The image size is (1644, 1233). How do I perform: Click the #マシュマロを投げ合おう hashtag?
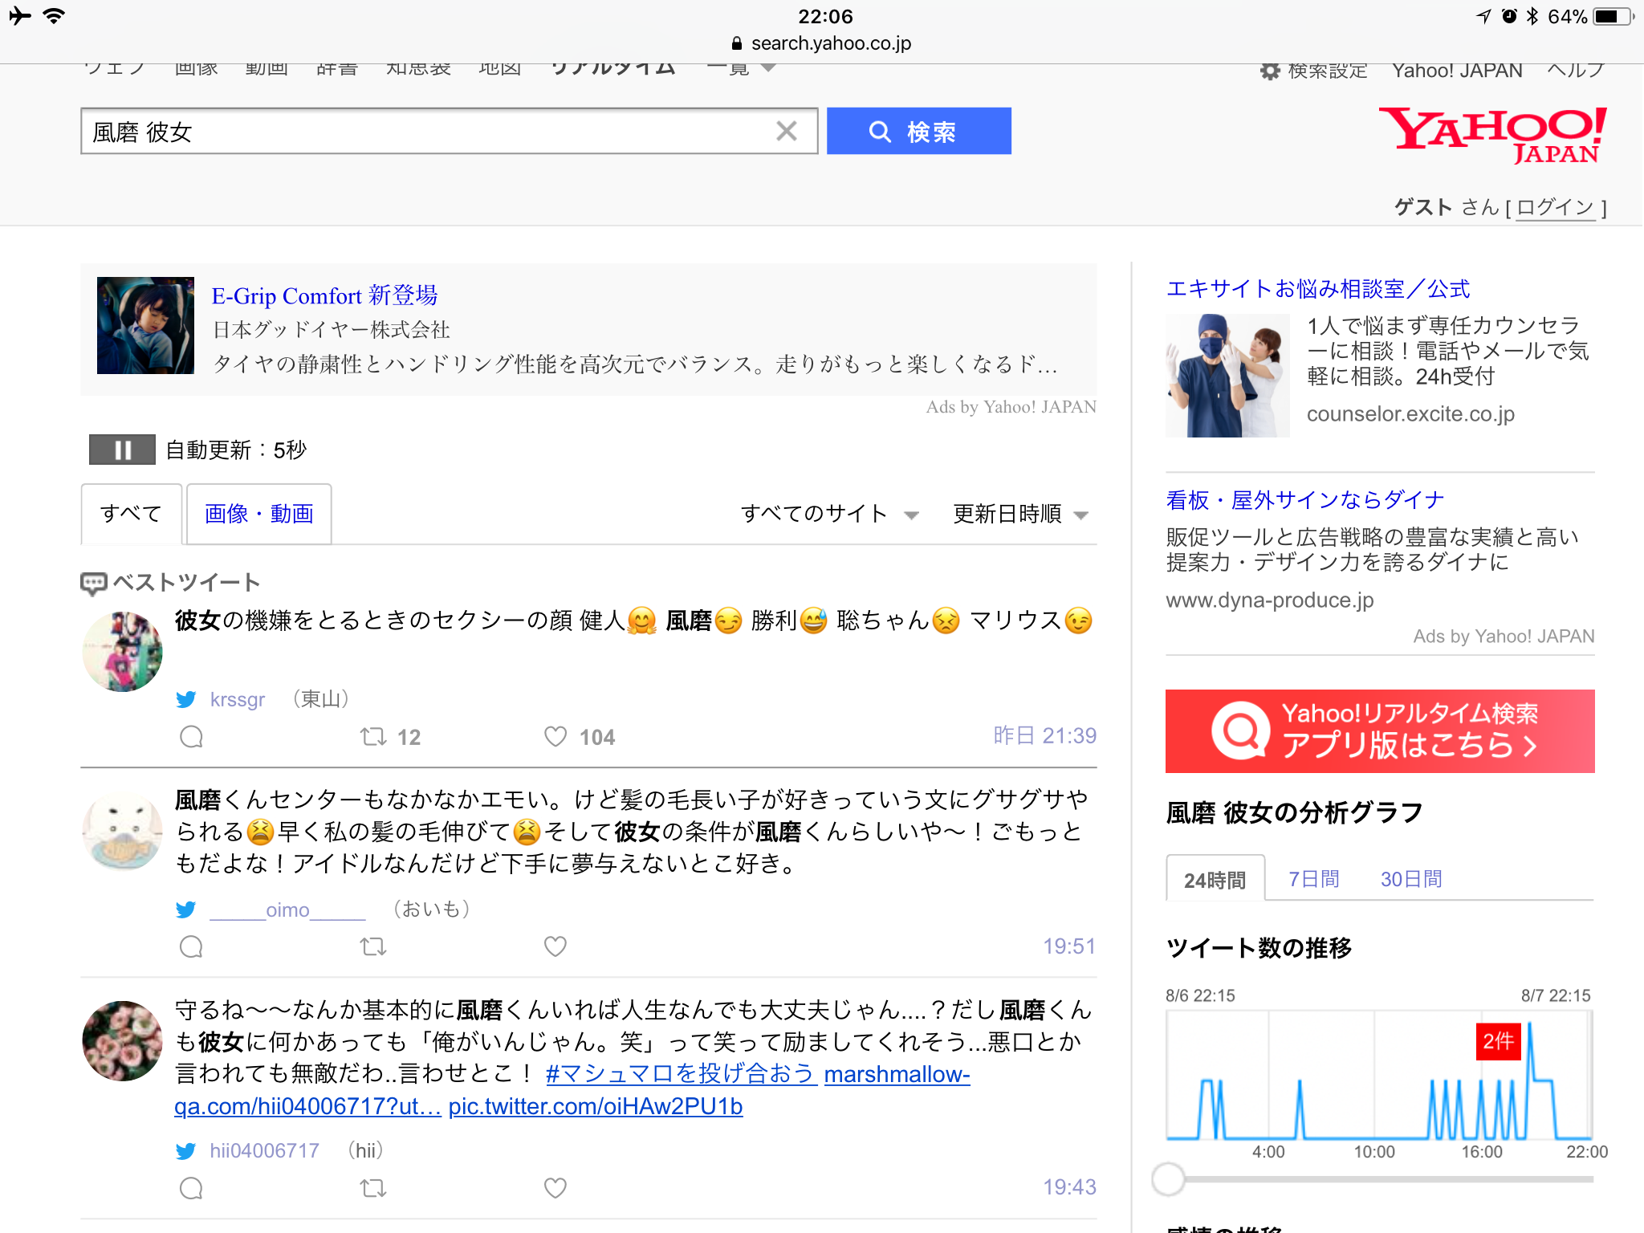[681, 1074]
